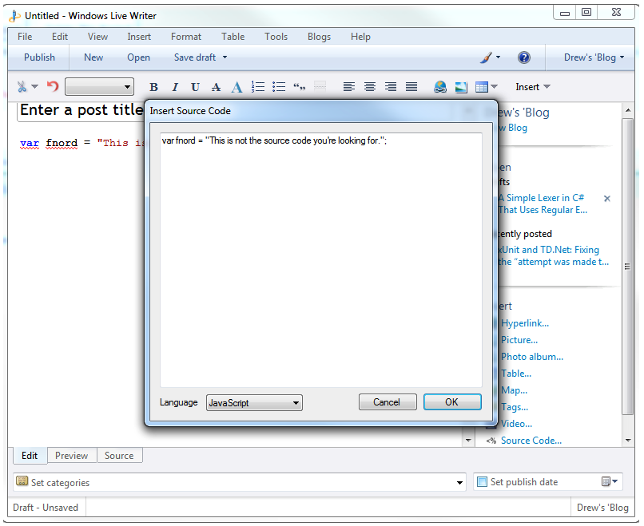
Task: Open the Format menu
Action: (186, 37)
